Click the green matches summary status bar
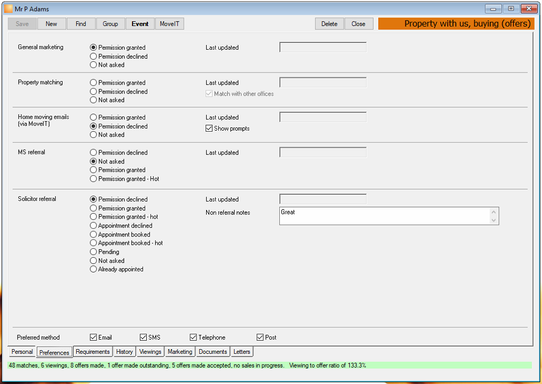The image size is (542, 384). 269,365
